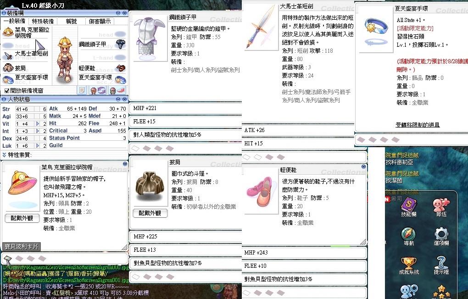Click quest tracker entry 找潔茵
468x299 pixels.
tap(394, 181)
